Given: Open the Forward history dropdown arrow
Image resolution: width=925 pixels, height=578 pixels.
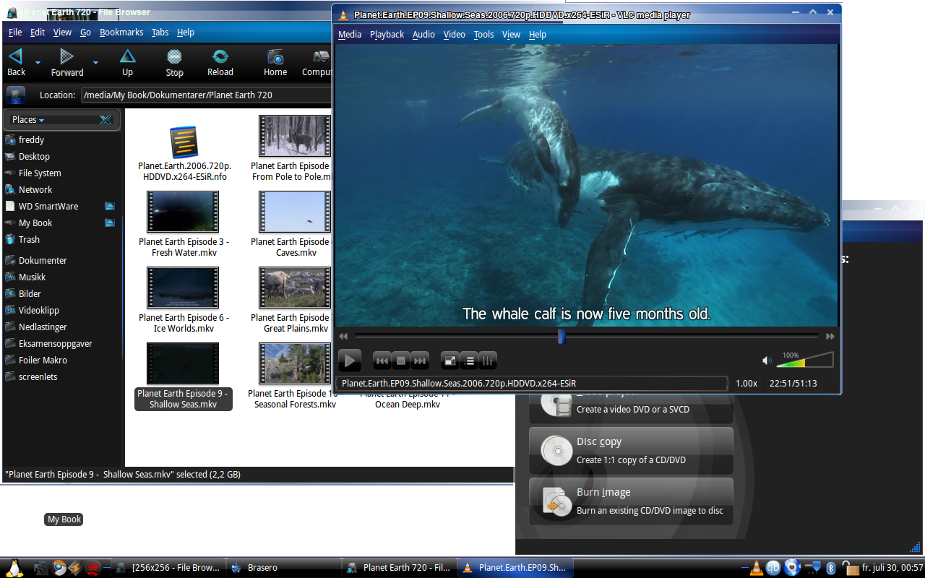Looking at the screenshot, I should pos(95,63).
